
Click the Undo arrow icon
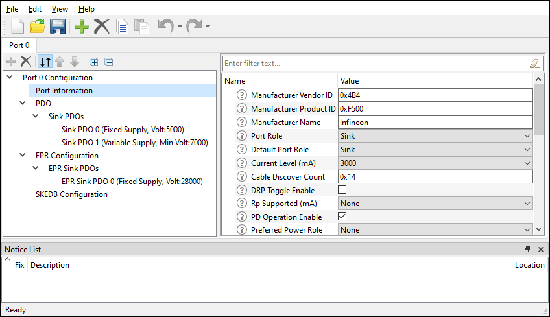pyautogui.click(x=166, y=27)
